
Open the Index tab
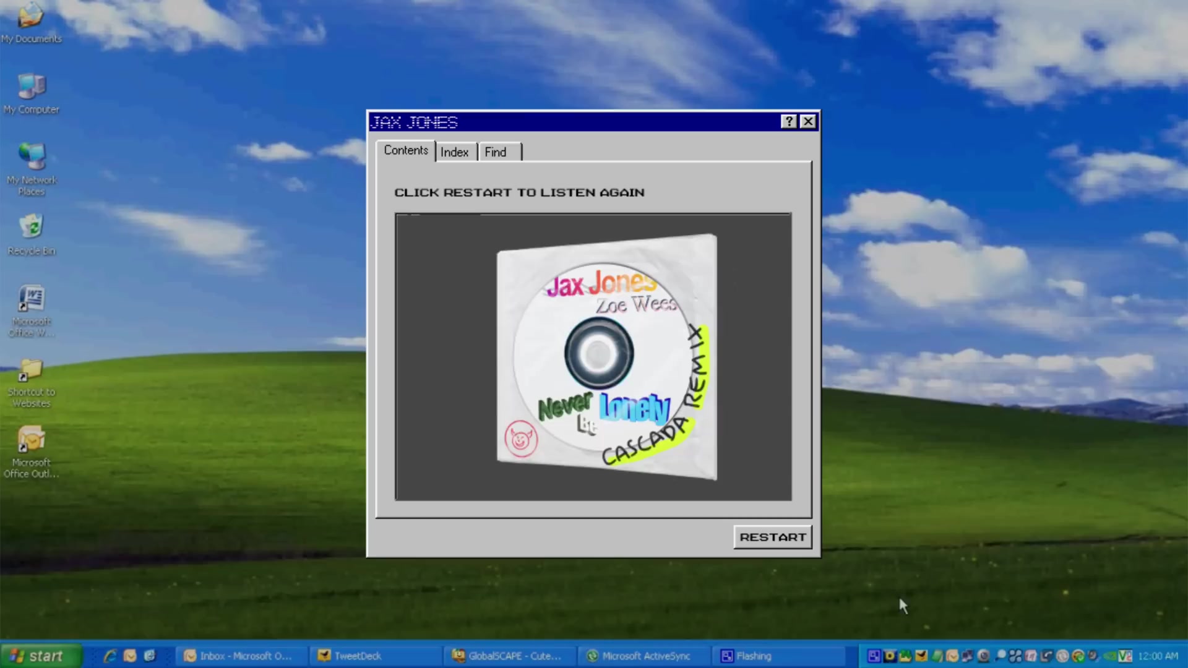pos(455,152)
